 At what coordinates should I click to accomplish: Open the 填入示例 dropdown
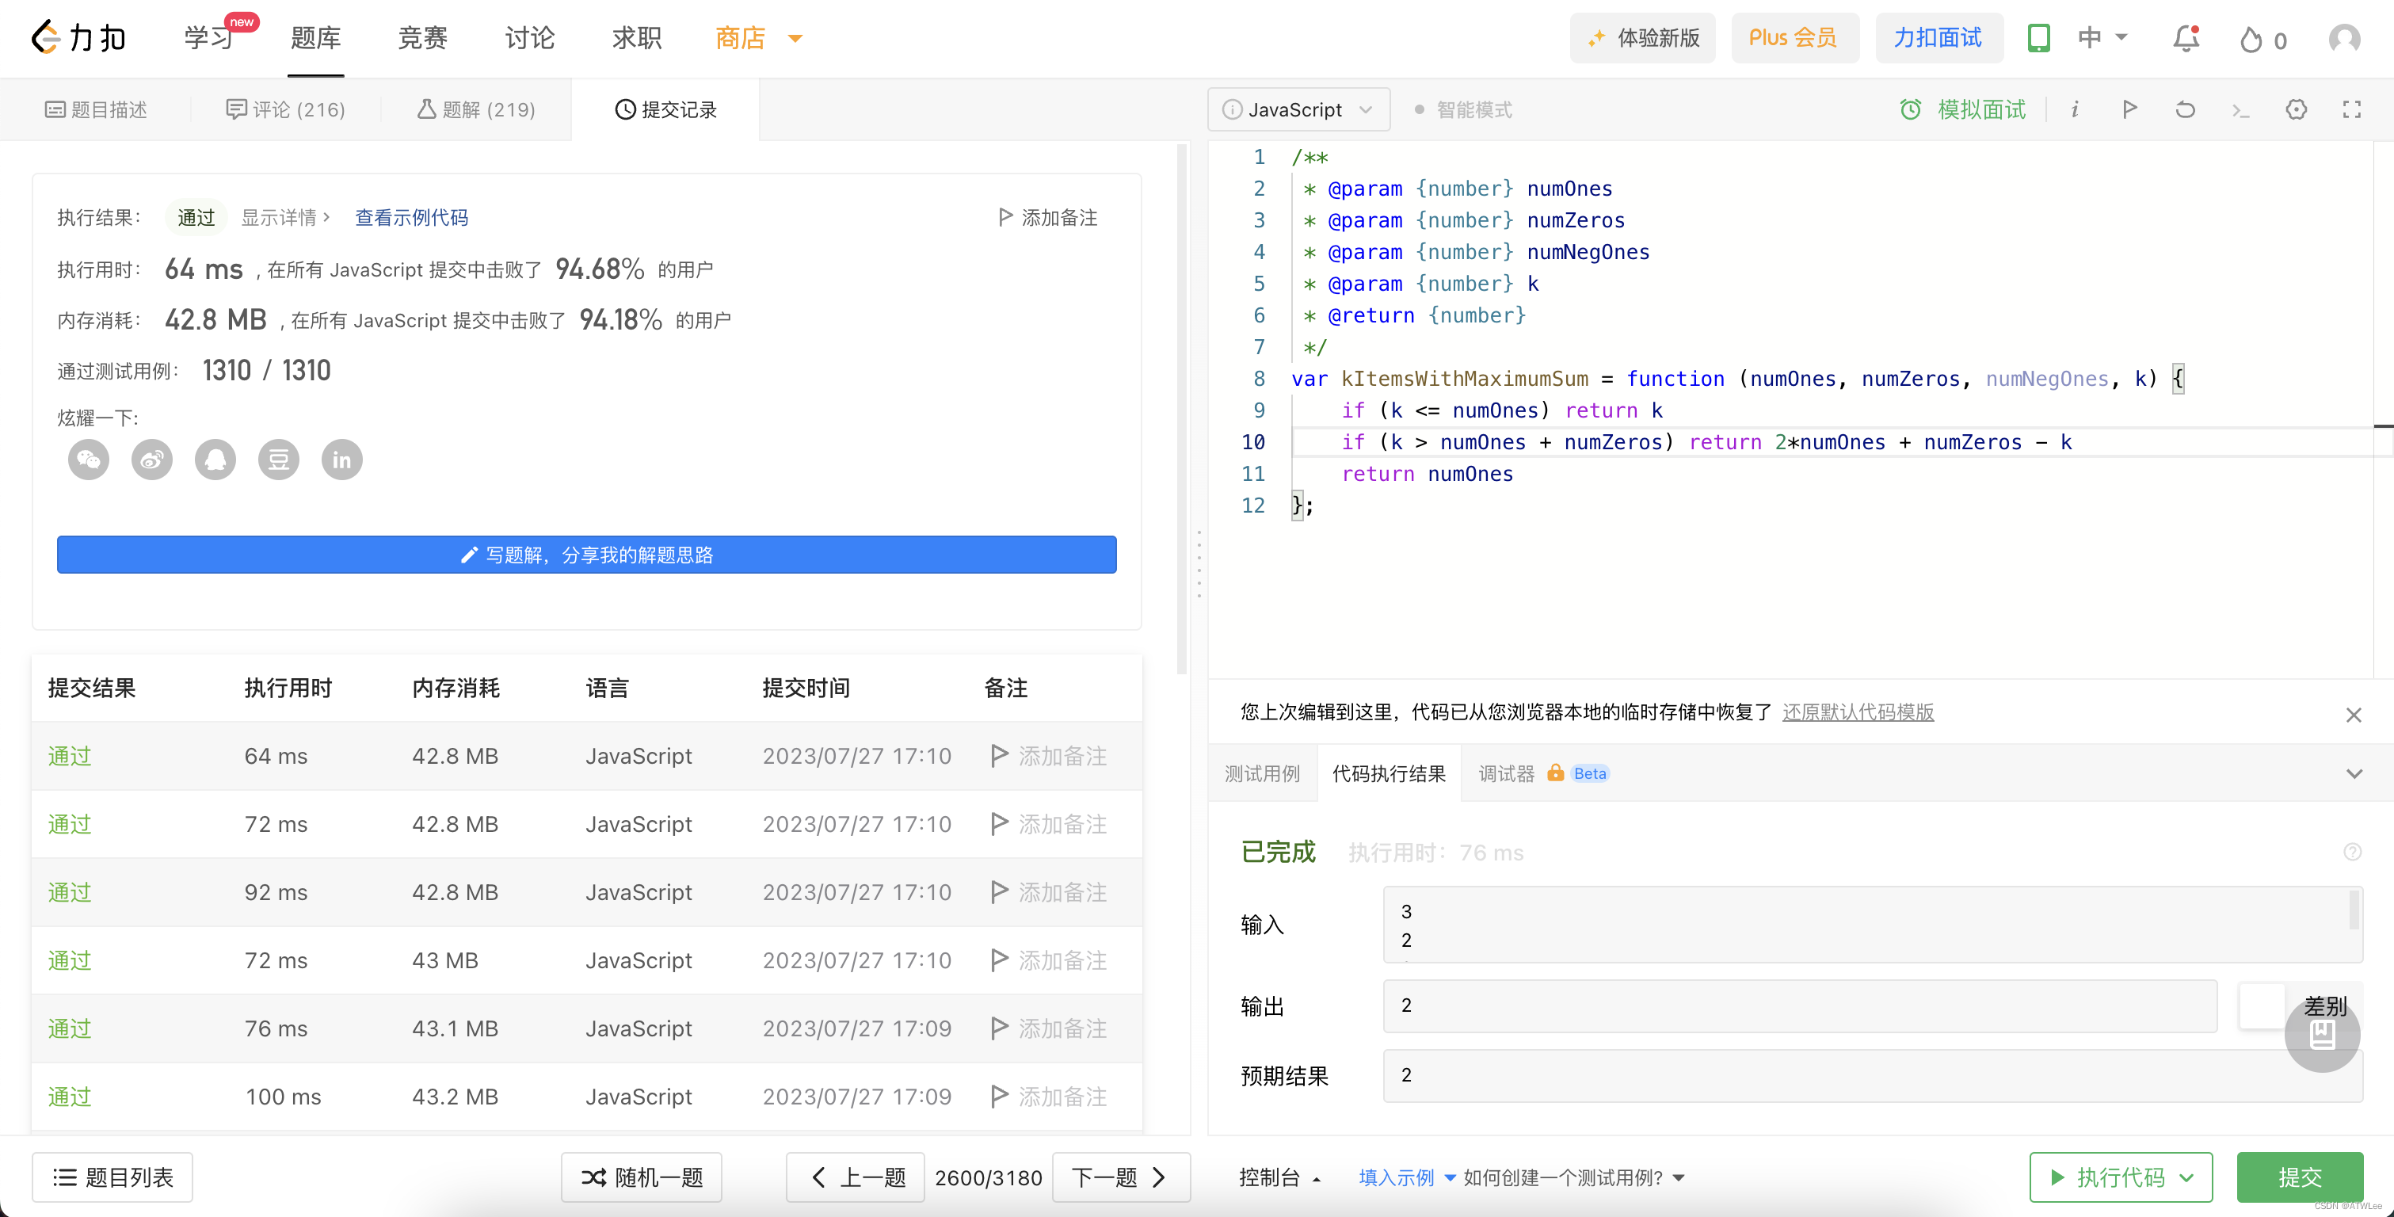1407,1178
